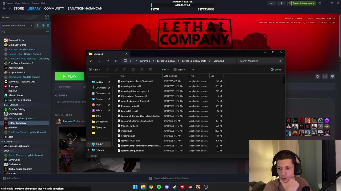Click the Steam announcements megaphone icon
The height and width of the screenshot is (191, 341).
click(271, 3)
